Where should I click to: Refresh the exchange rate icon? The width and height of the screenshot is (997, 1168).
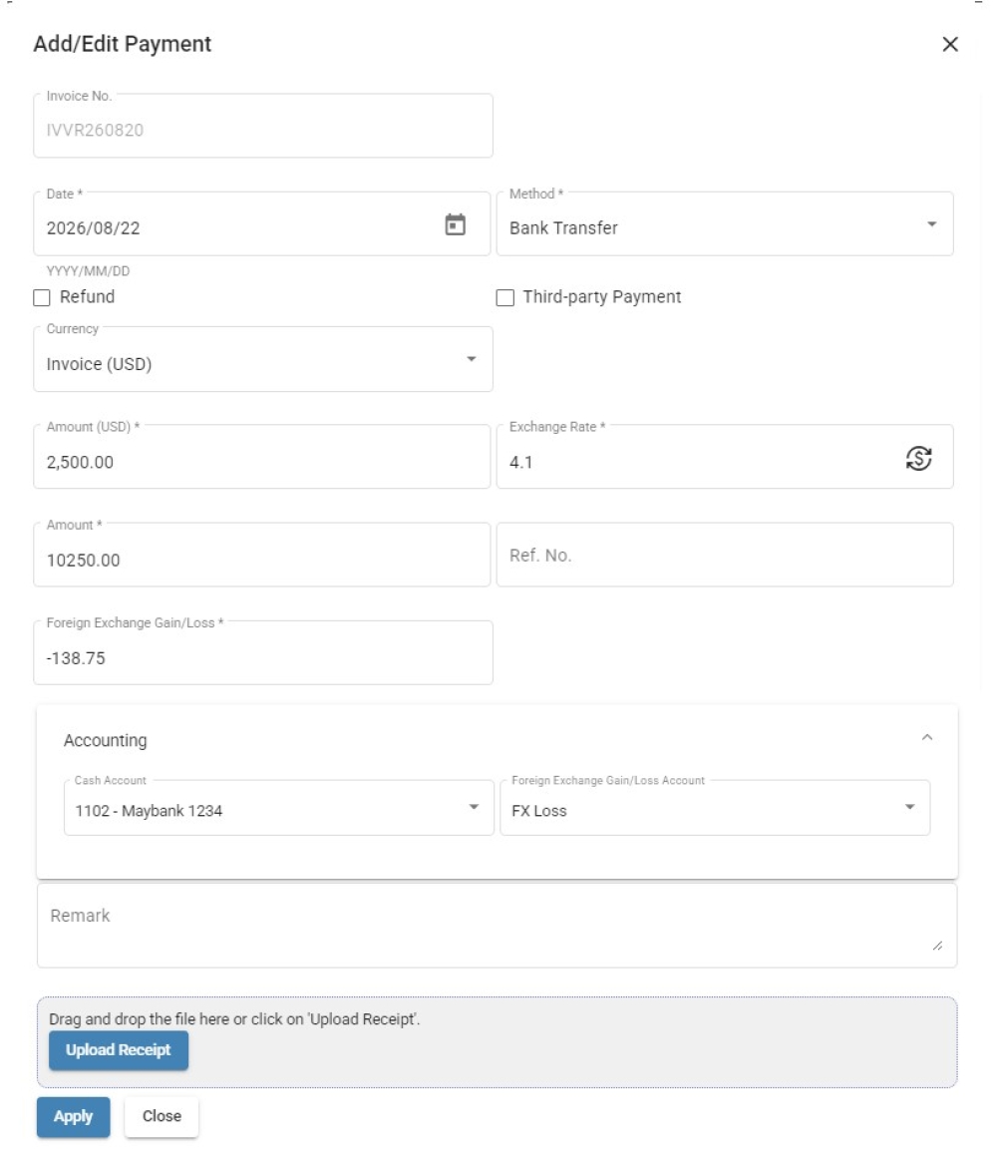919,458
